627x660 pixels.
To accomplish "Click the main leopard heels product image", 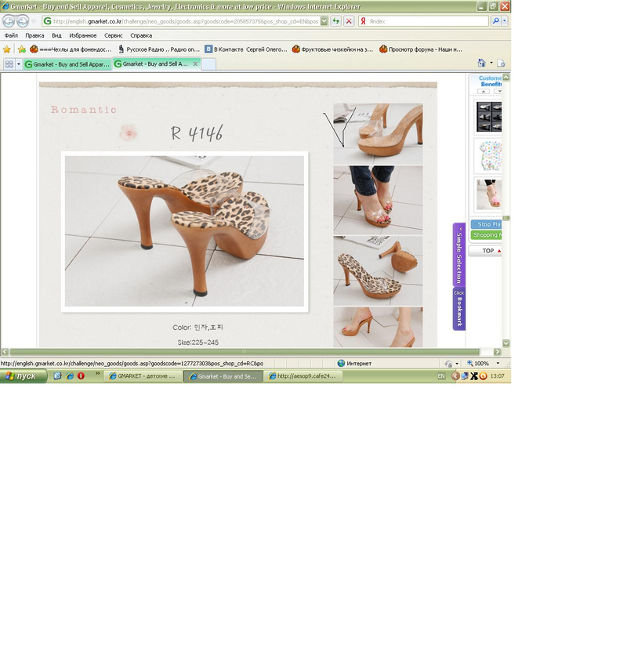I will (184, 231).
